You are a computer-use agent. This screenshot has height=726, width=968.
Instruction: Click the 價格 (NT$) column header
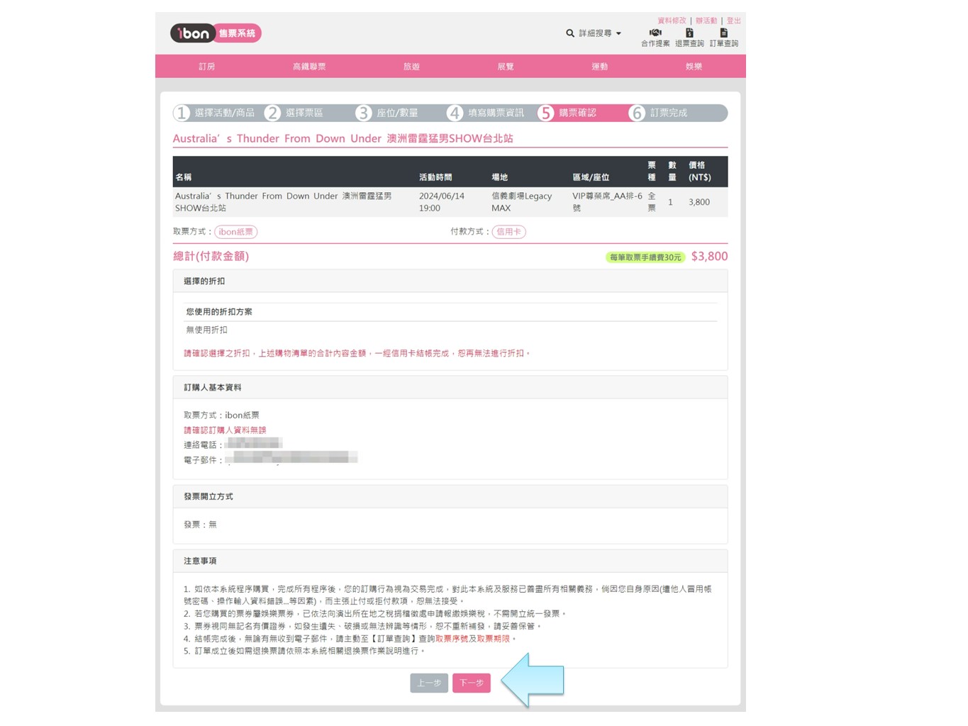(x=700, y=171)
